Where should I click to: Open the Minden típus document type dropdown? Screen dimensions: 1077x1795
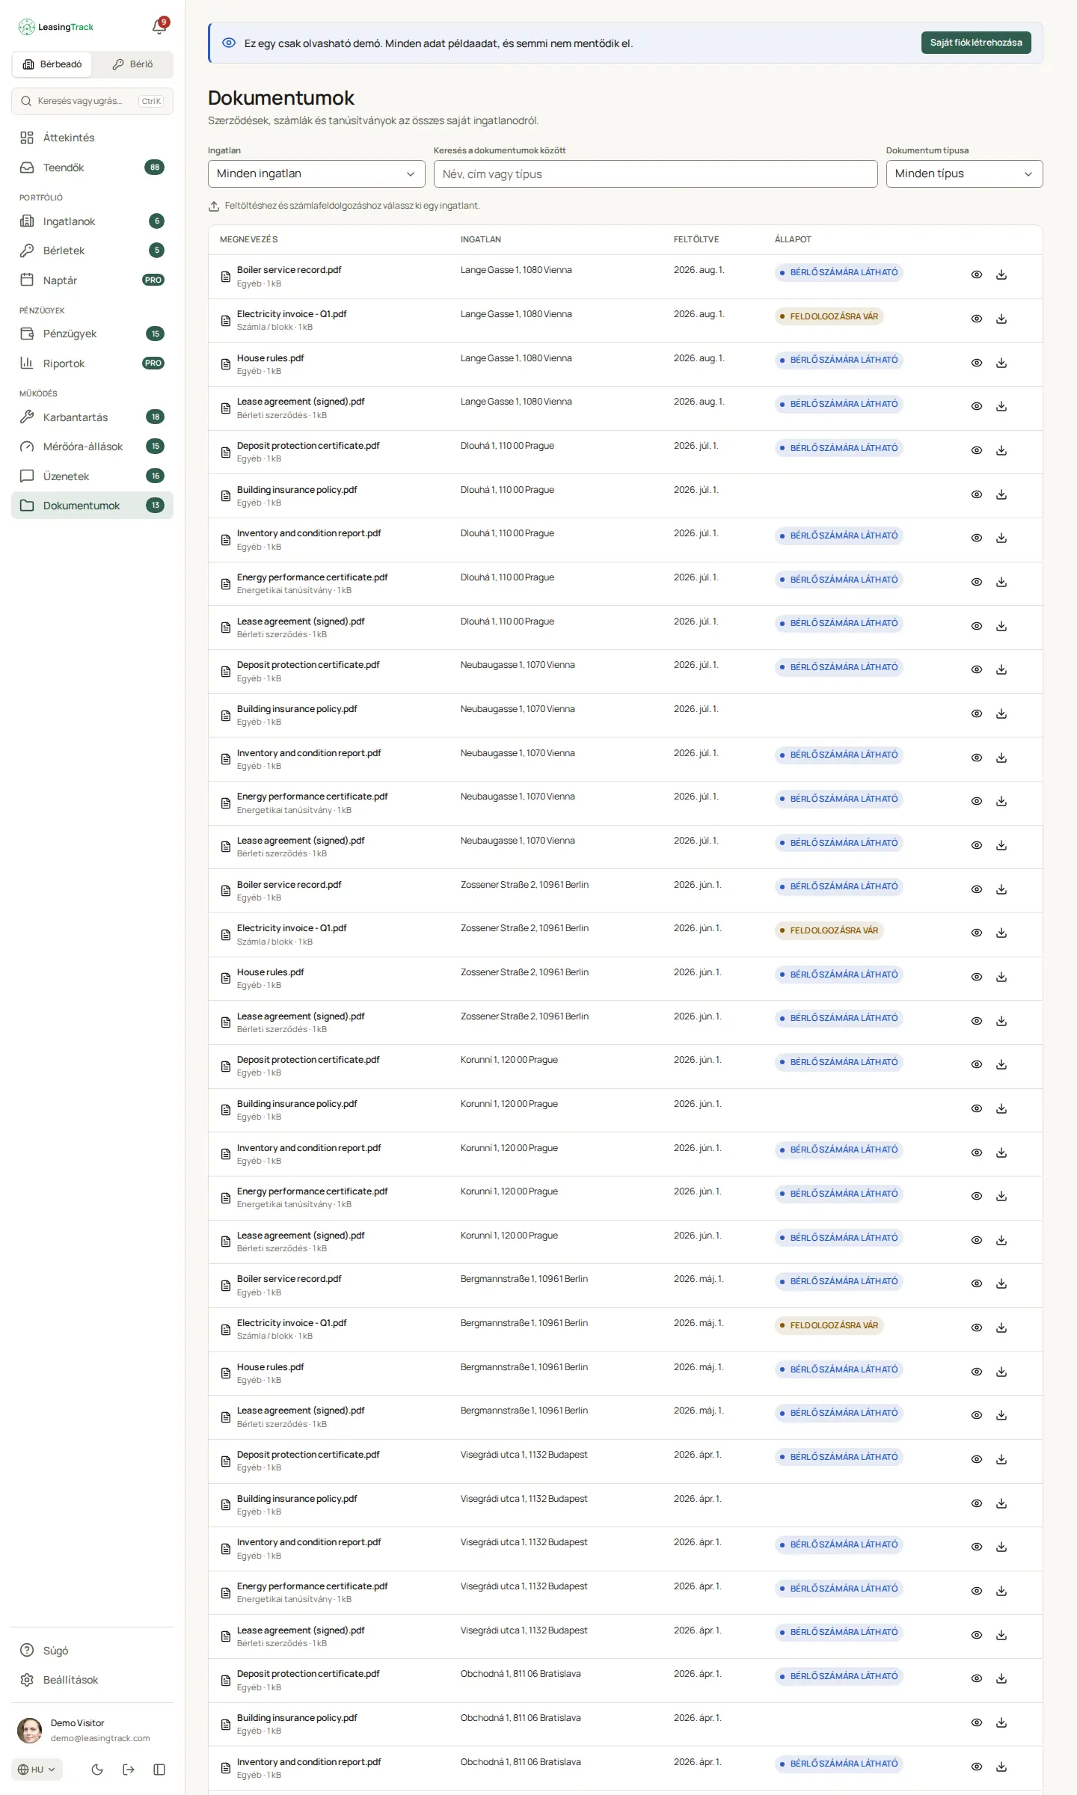pyautogui.click(x=964, y=174)
